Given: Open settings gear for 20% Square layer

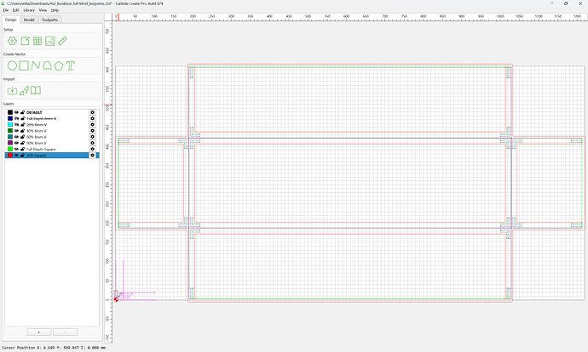Looking at the screenshot, I should [x=92, y=155].
